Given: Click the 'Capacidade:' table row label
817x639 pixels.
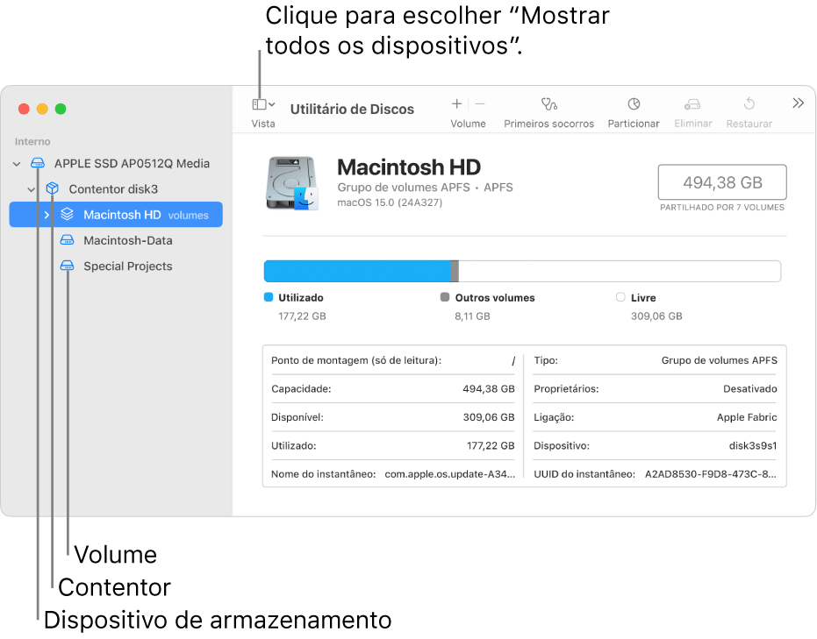Looking at the screenshot, I should (x=301, y=389).
